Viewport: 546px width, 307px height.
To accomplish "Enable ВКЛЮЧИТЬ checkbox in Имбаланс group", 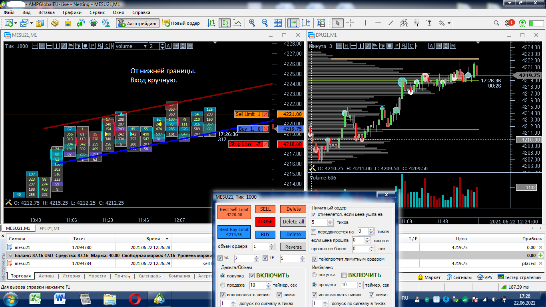I will point(344,275).
